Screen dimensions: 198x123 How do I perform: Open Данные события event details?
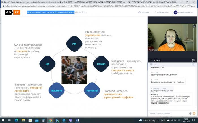click(x=184, y=12)
